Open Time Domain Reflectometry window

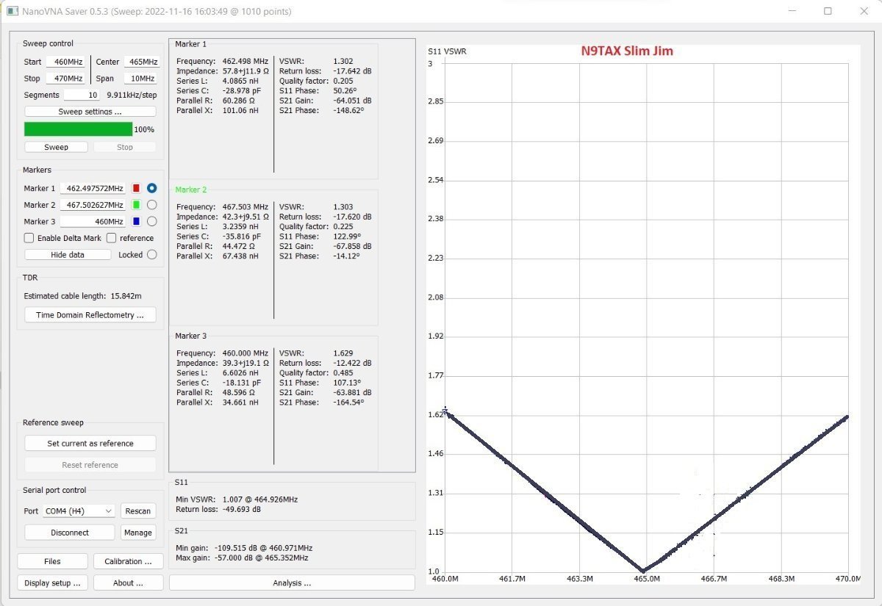pos(90,315)
